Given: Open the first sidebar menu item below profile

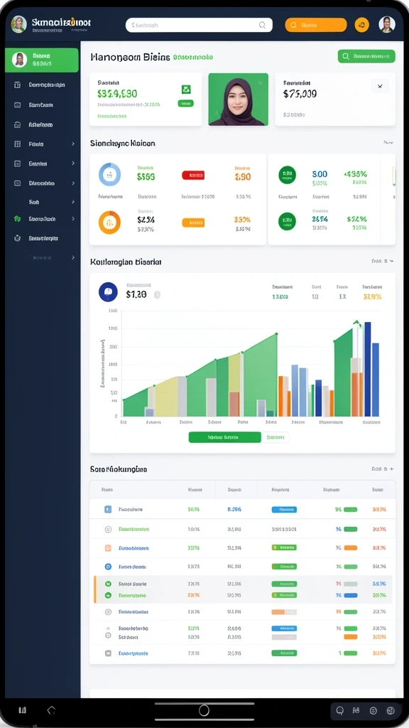Looking at the screenshot, I should click(42, 85).
